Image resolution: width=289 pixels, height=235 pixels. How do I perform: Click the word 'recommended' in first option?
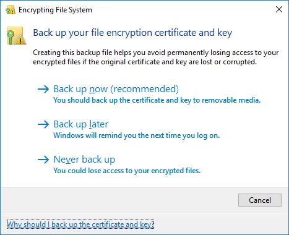(x=145, y=89)
